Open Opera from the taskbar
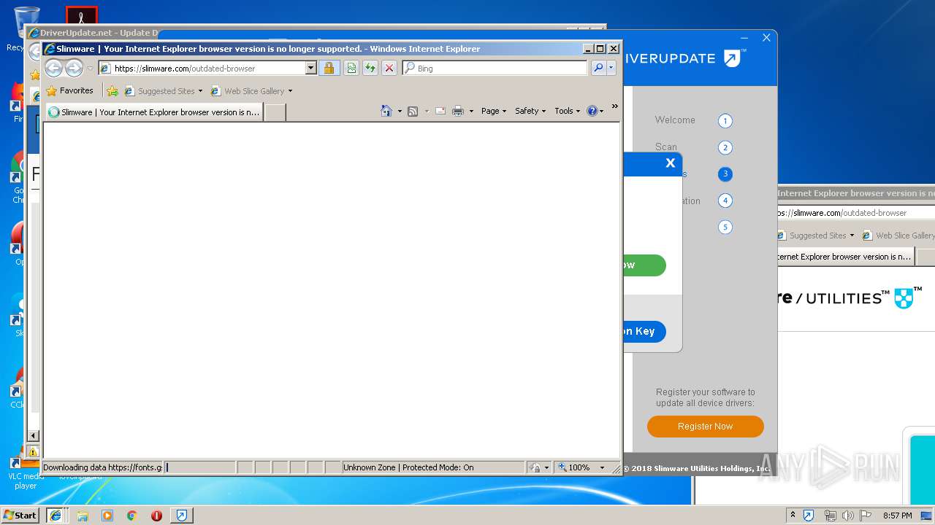This screenshot has height=525, width=935. tap(156, 516)
